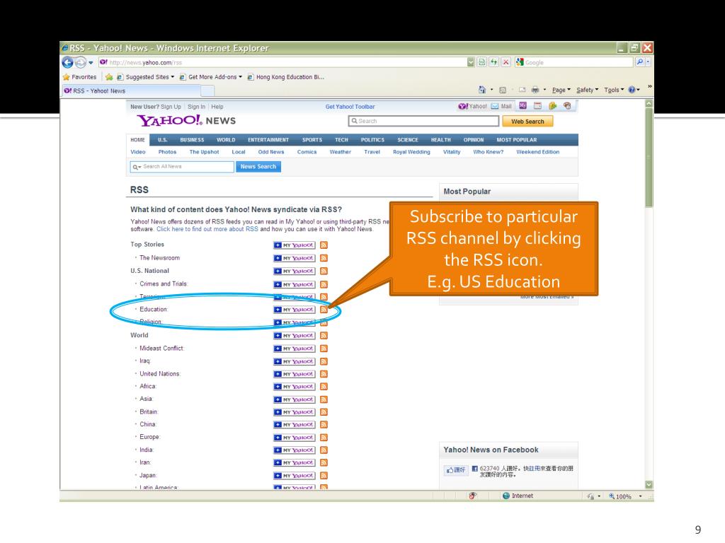Open the Tools menu dropdown
The height and width of the screenshot is (543, 725).
pyautogui.click(x=614, y=90)
